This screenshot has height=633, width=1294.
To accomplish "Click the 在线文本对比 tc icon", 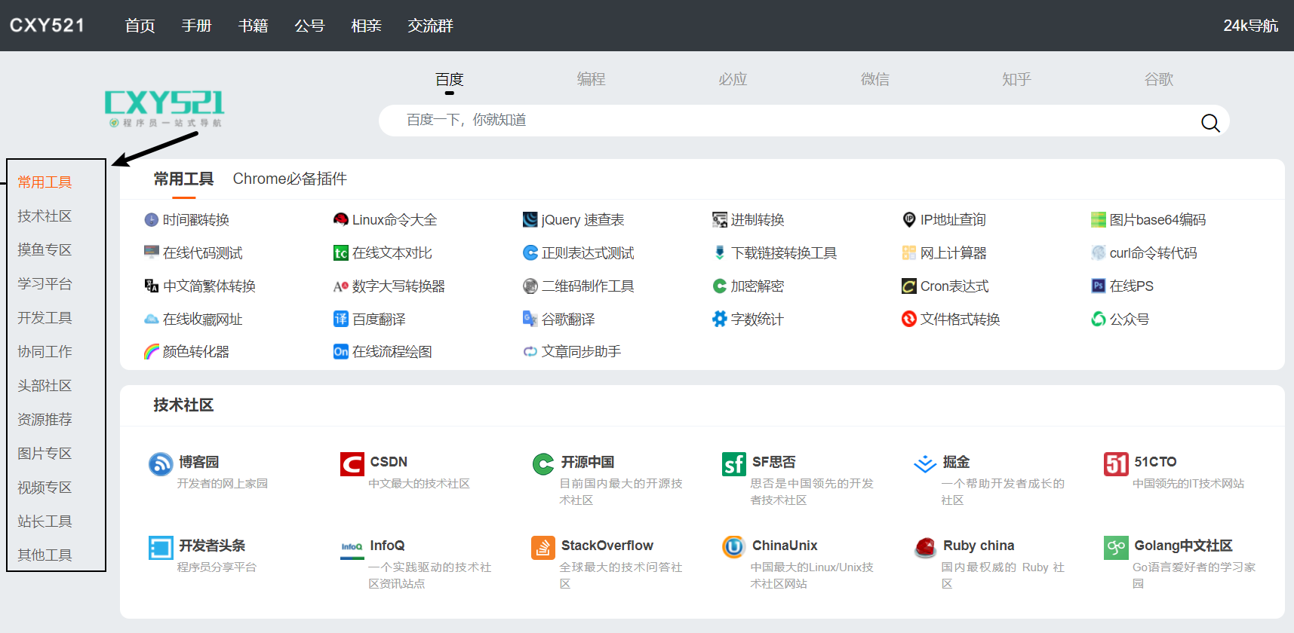I will click(x=341, y=253).
